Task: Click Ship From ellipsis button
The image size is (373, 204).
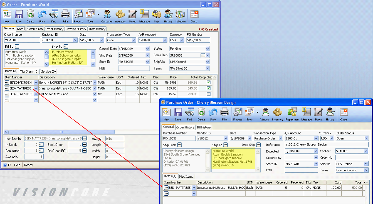Action: [x=179, y=145]
